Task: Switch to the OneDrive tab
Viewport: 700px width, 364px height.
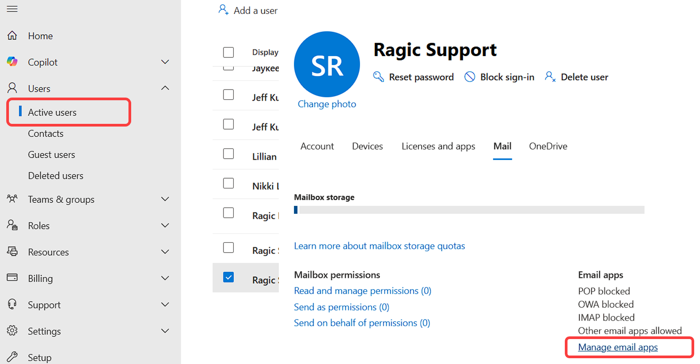Action: (548, 146)
